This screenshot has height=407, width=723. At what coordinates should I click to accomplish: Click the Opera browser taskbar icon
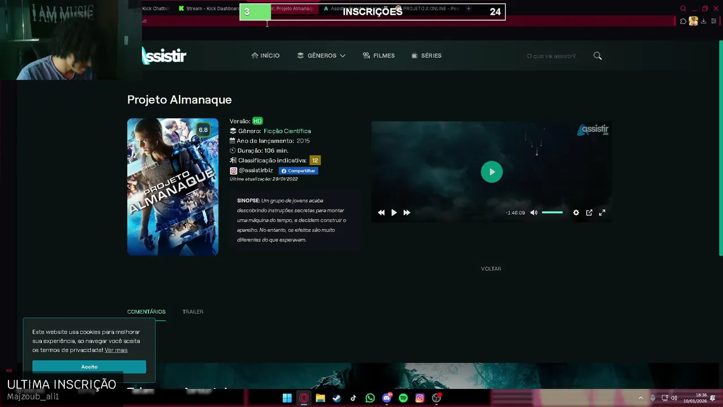[x=304, y=398]
